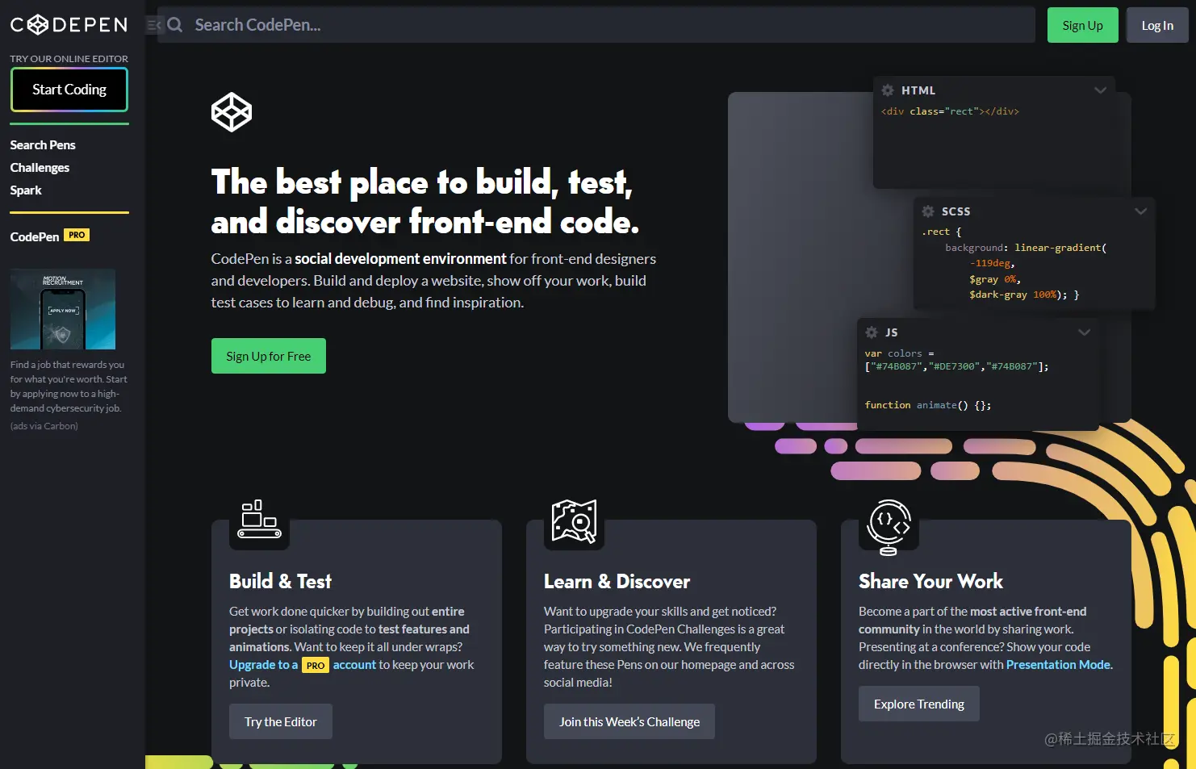Follow the 'Upgrade to a' link

(x=263, y=665)
